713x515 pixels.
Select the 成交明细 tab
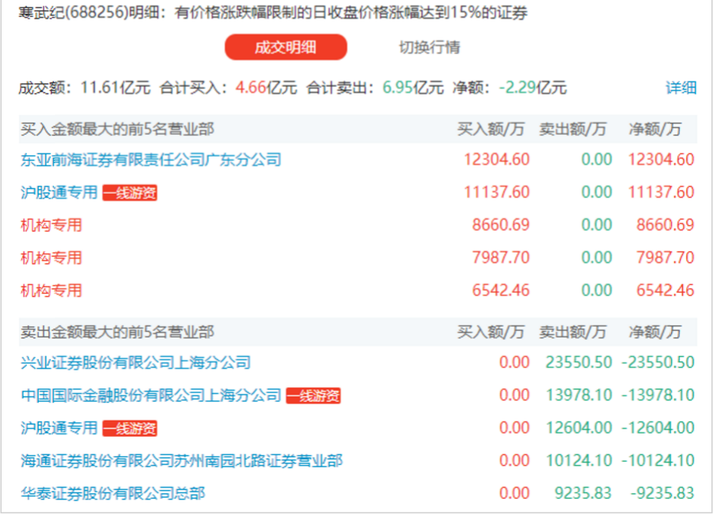click(x=286, y=48)
